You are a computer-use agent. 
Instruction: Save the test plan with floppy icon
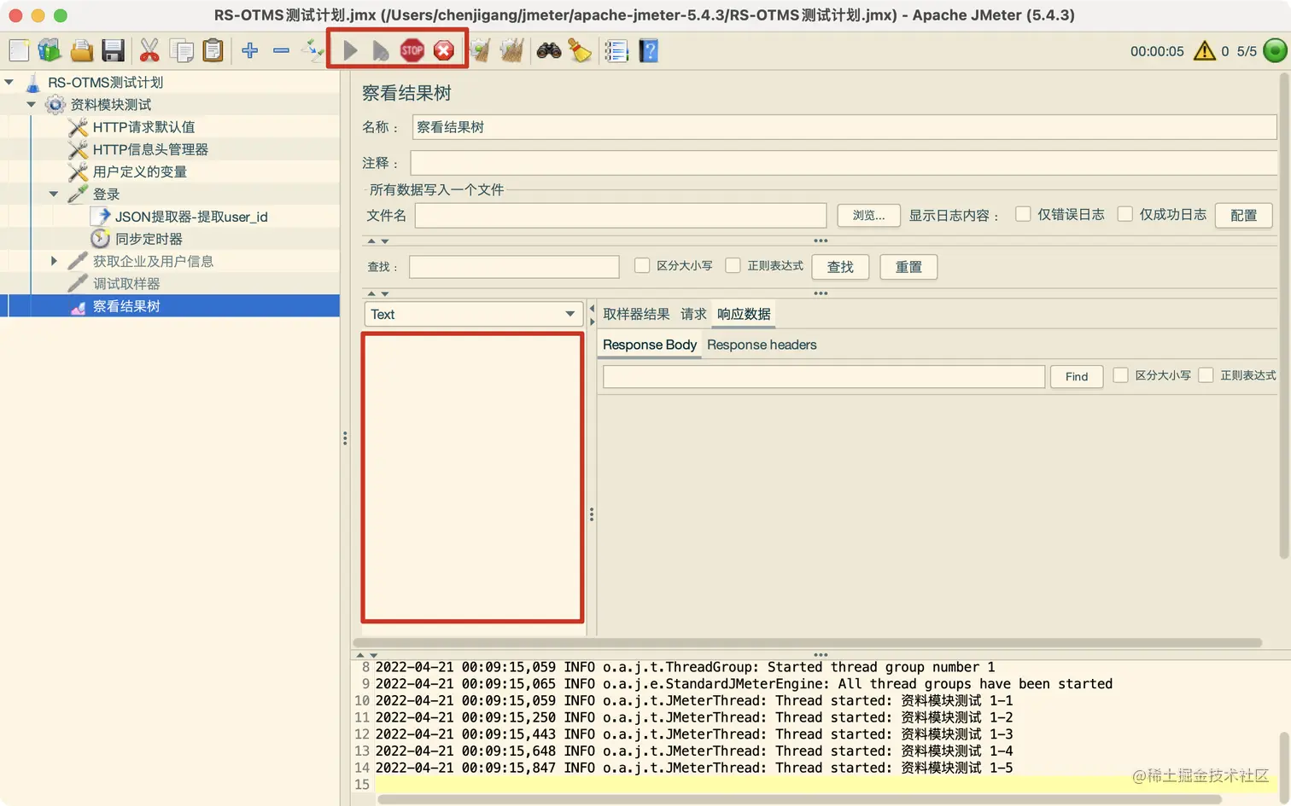click(113, 50)
